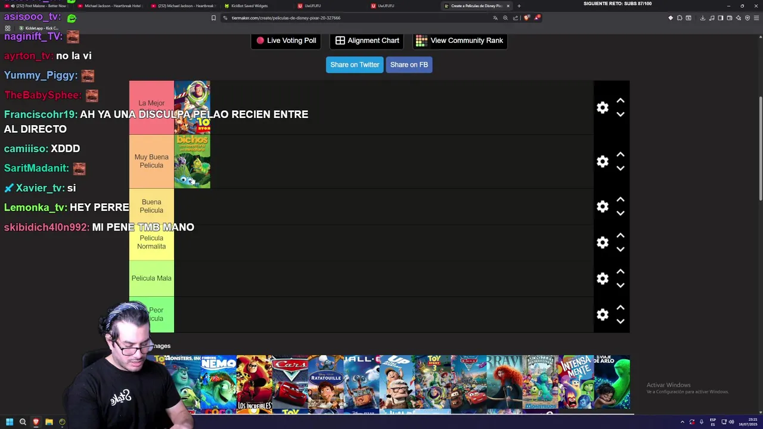Select the Up poster
The height and width of the screenshot is (429, 763).
coord(398,382)
